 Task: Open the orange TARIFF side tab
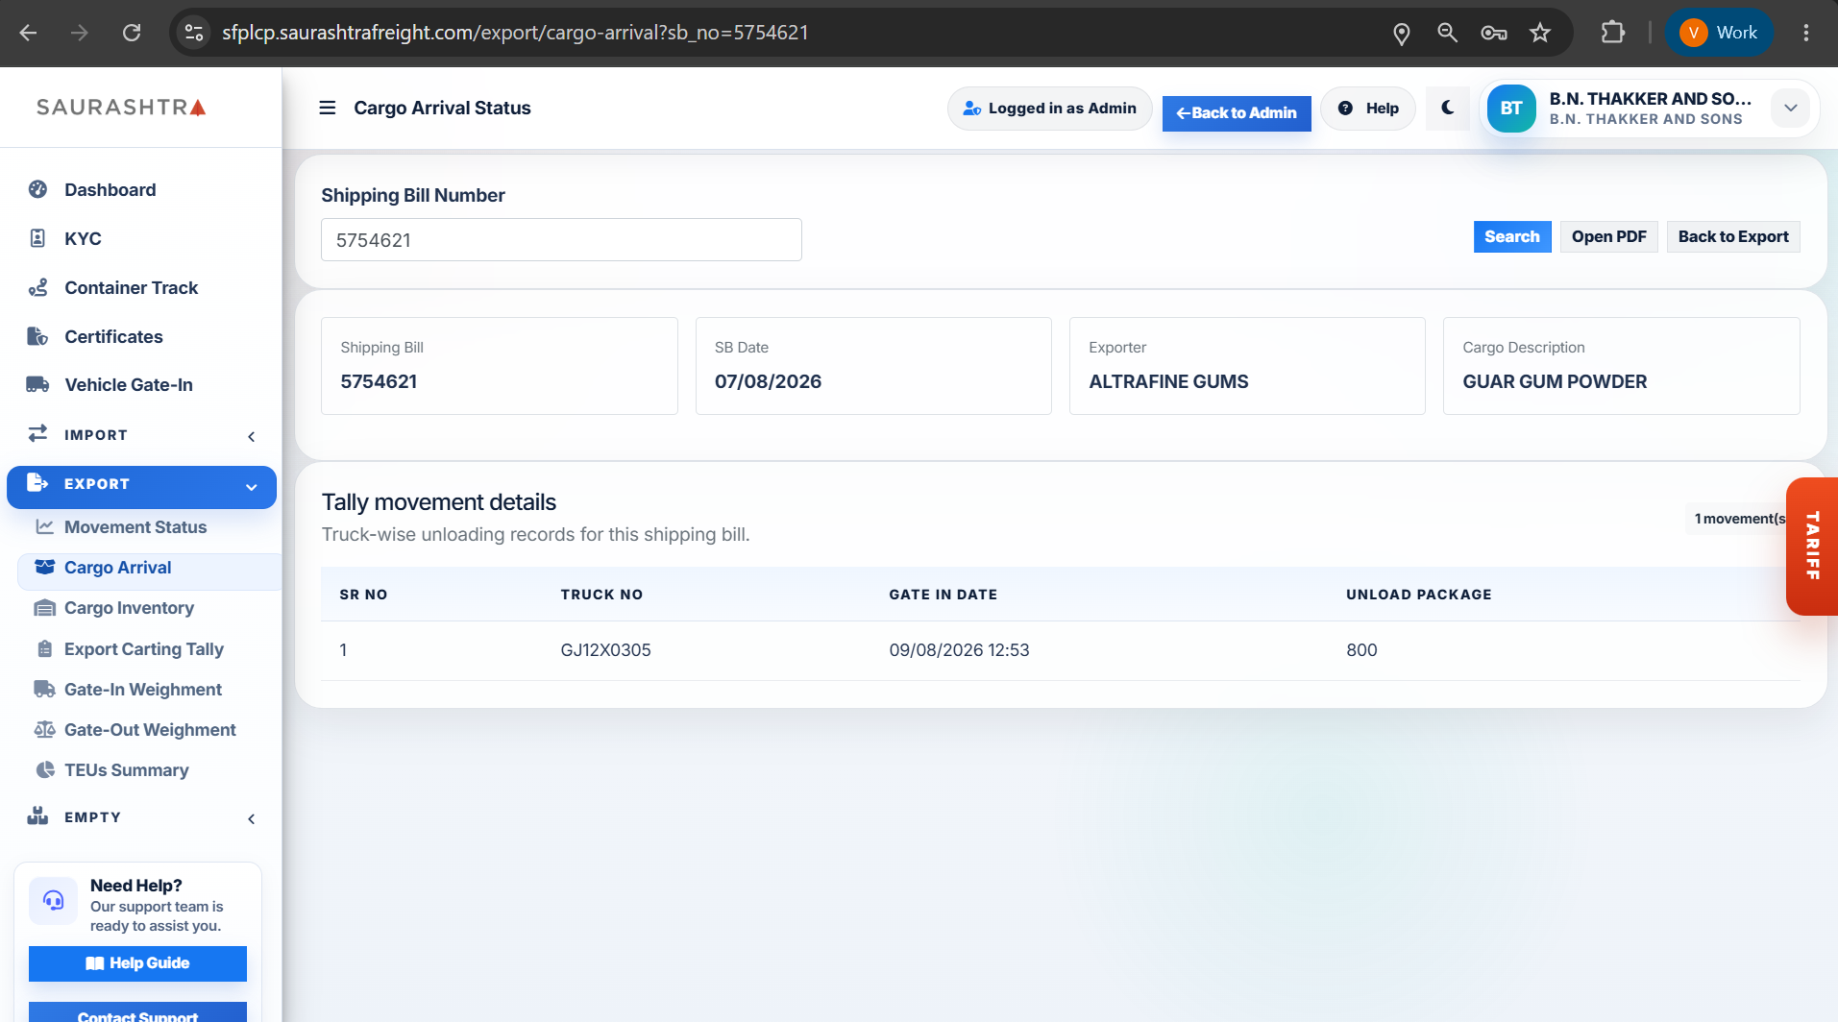1812,546
